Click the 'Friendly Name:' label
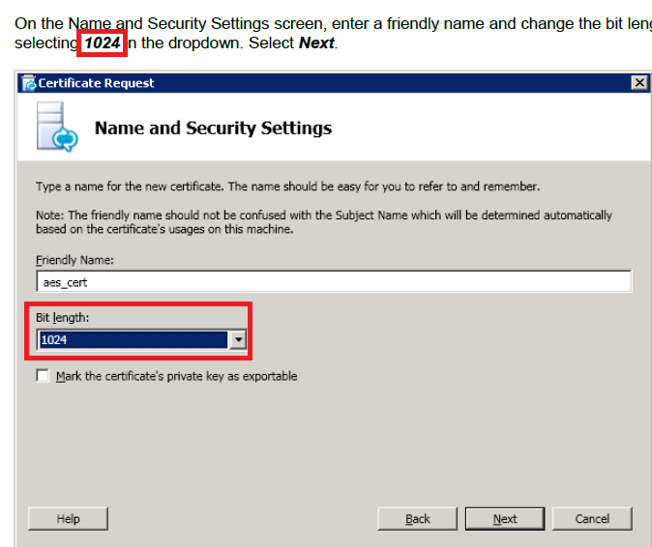Viewport: 652px width, 547px height. [x=73, y=260]
